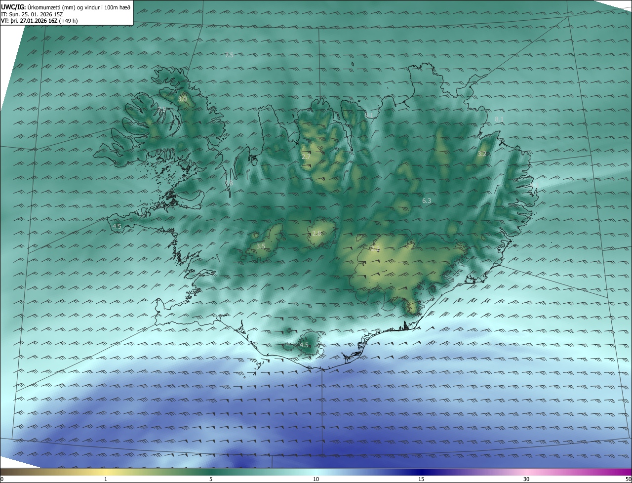Click the "5" tick on the colour scale
The height and width of the screenshot is (483, 632).
[211, 479]
